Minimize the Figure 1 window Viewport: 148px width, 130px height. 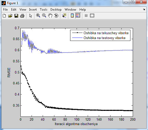coord(126,2)
